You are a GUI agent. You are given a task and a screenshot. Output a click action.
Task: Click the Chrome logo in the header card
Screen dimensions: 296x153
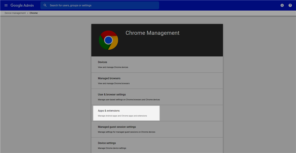point(108,40)
